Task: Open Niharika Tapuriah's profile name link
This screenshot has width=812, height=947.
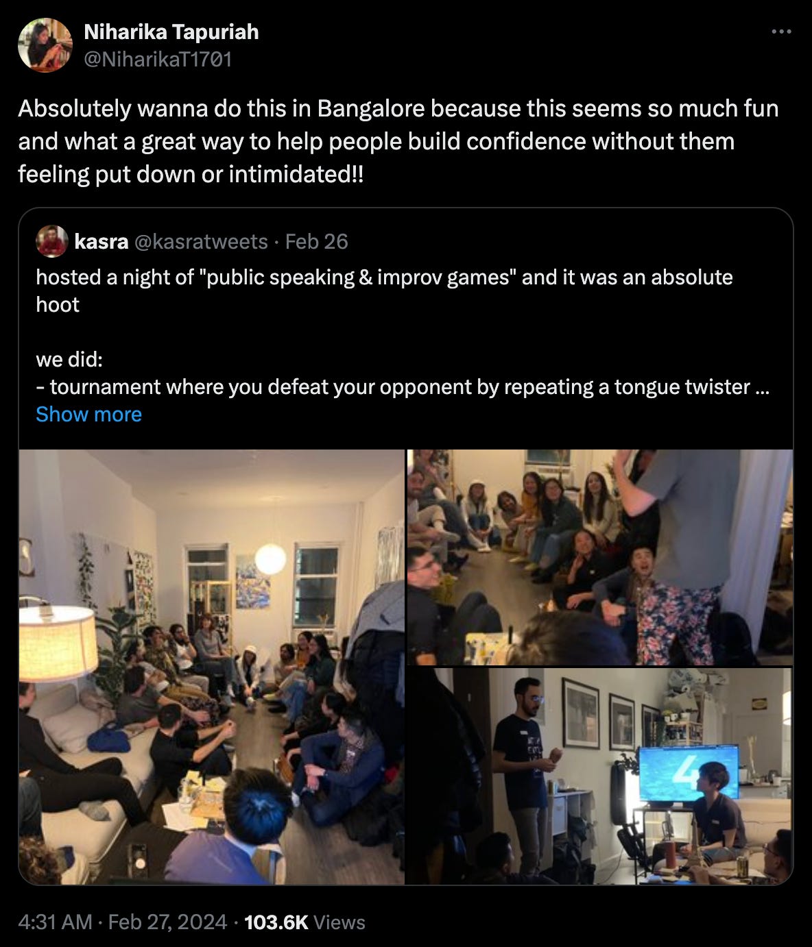Action: coord(171,32)
